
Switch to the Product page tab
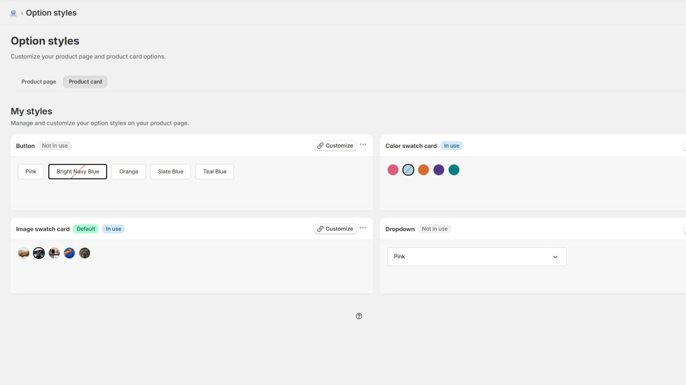point(39,82)
